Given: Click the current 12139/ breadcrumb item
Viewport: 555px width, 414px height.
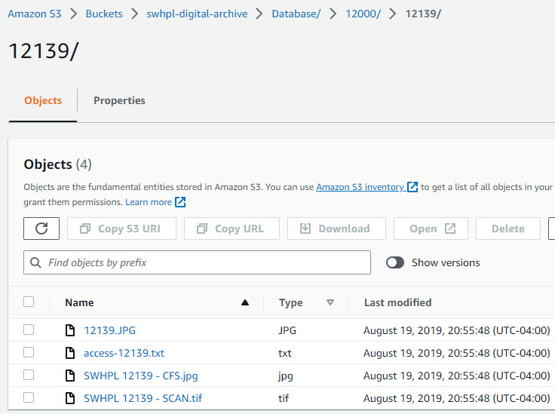Looking at the screenshot, I should click(423, 14).
